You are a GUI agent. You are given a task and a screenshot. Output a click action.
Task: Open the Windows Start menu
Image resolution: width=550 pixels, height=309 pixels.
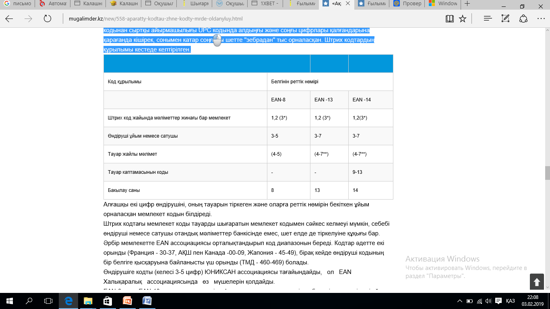point(9,301)
